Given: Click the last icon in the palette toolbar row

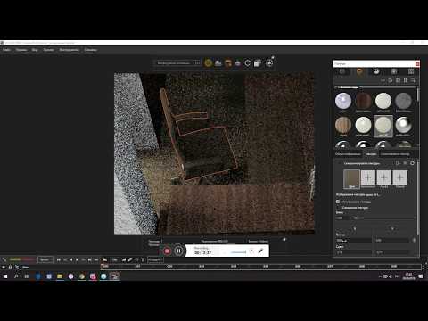Looking at the screenshot, I should pos(413,80).
